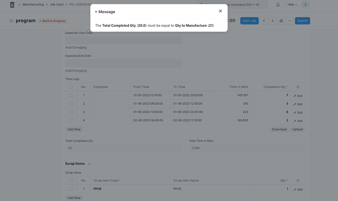
Task: Open the user avatar menu
Action: click(x=305, y=4)
